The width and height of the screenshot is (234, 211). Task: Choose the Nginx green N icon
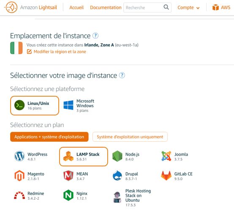(x=68, y=195)
